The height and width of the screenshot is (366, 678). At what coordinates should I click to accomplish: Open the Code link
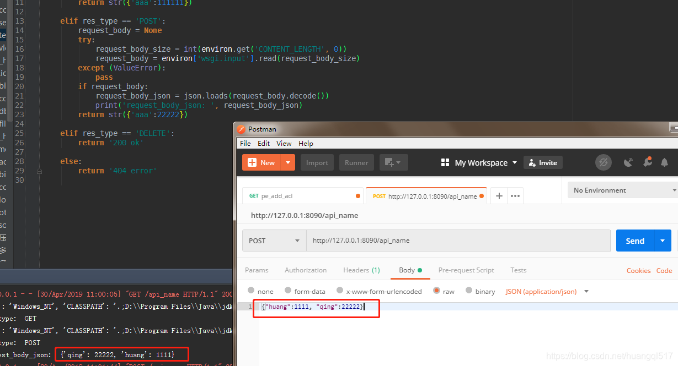coord(664,270)
